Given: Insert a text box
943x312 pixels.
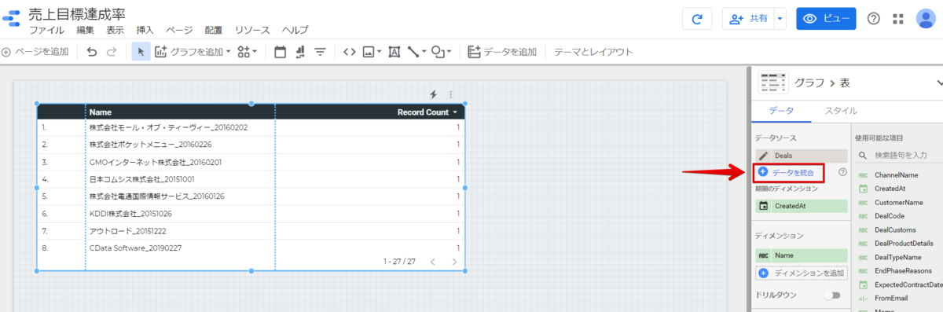Looking at the screenshot, I should pyautogui.click(x=394, y=52).
